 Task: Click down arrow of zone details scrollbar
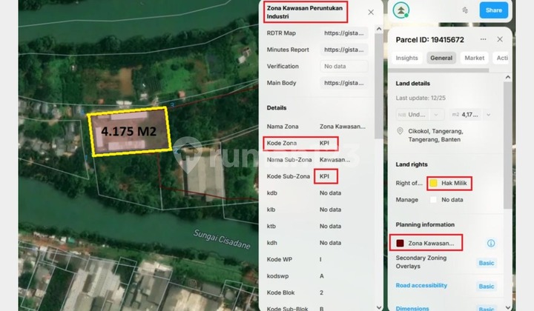click(378, 307)
